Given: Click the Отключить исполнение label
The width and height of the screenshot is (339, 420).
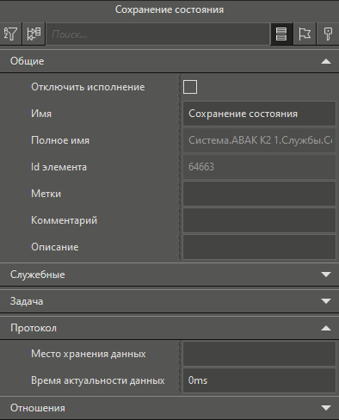Looking at the screenshot, I should tap(88, 87).
